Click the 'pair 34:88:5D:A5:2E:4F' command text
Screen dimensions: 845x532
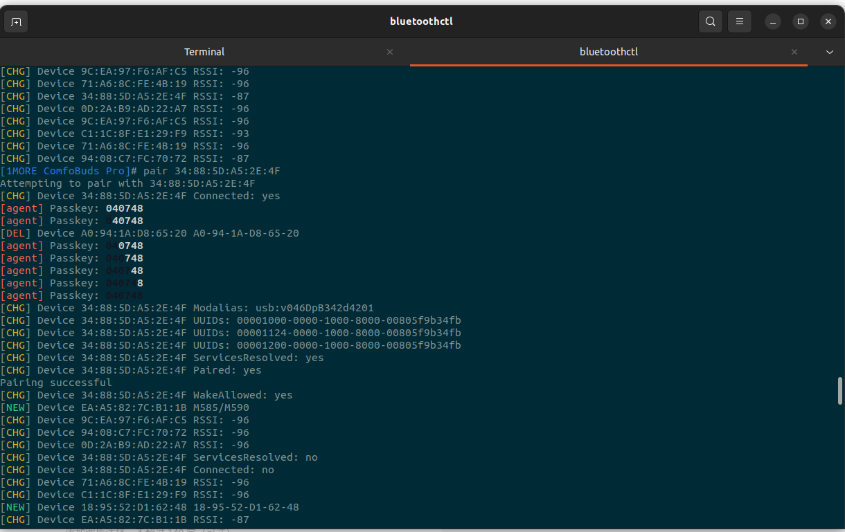(212, 171)
